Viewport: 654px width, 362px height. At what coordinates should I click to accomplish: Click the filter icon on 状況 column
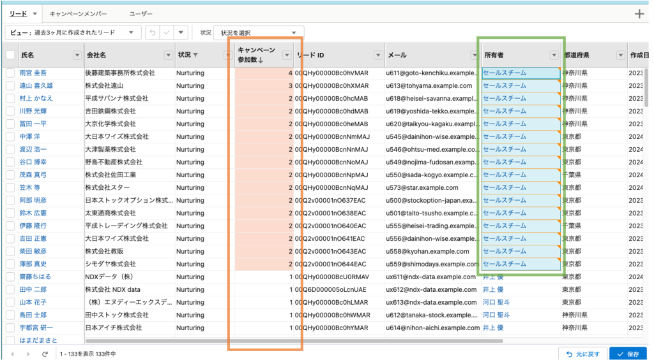pyautogui.click(x=195, y=55)
